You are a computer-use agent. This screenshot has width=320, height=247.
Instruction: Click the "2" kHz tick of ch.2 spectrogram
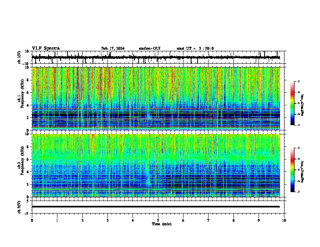point(28,184)
